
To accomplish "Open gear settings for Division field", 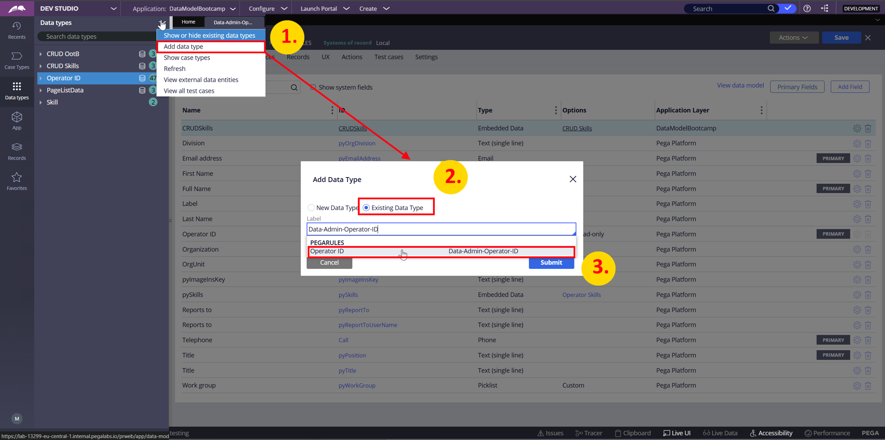I will pos(857,143).
